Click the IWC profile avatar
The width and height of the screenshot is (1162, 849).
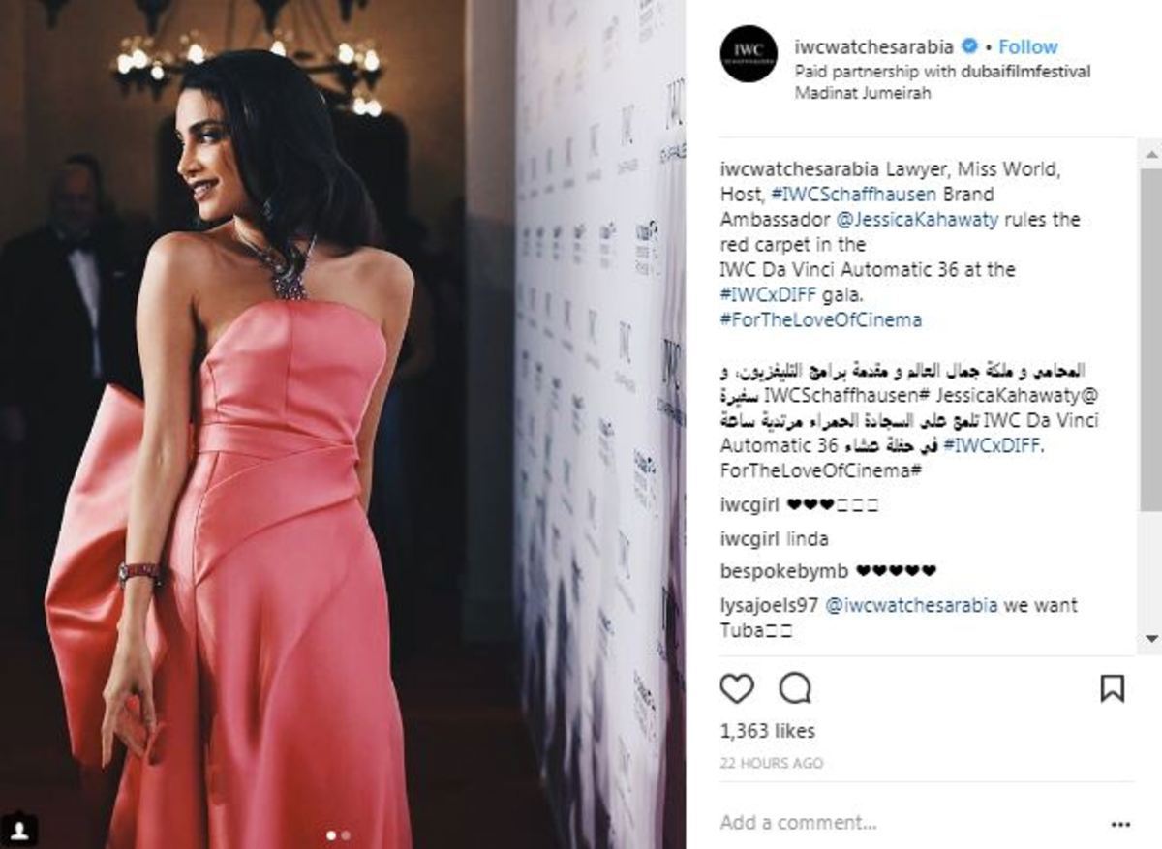(749, 53)
